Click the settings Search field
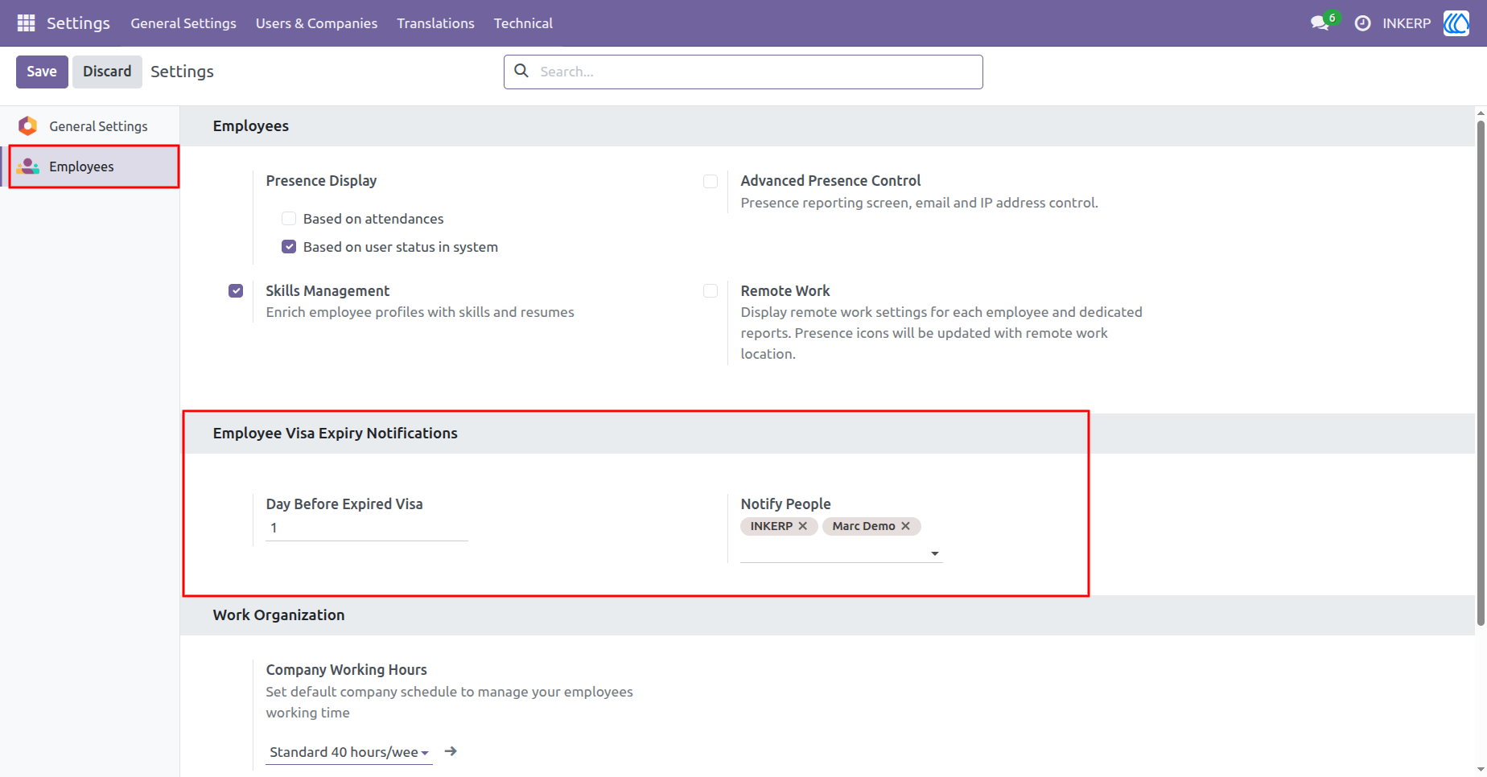Screen dimensions: 1487x777 (743, 72)
